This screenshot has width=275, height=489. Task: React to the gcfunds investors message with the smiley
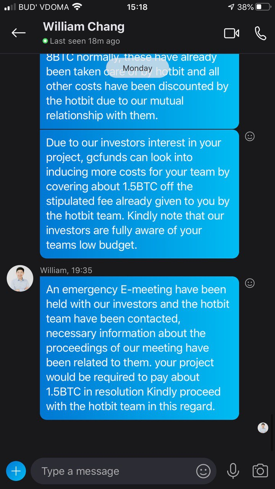250,136
